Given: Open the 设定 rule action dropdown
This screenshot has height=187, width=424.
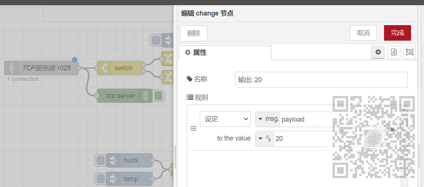Looking at the screenshot, I should pos(225,119).
